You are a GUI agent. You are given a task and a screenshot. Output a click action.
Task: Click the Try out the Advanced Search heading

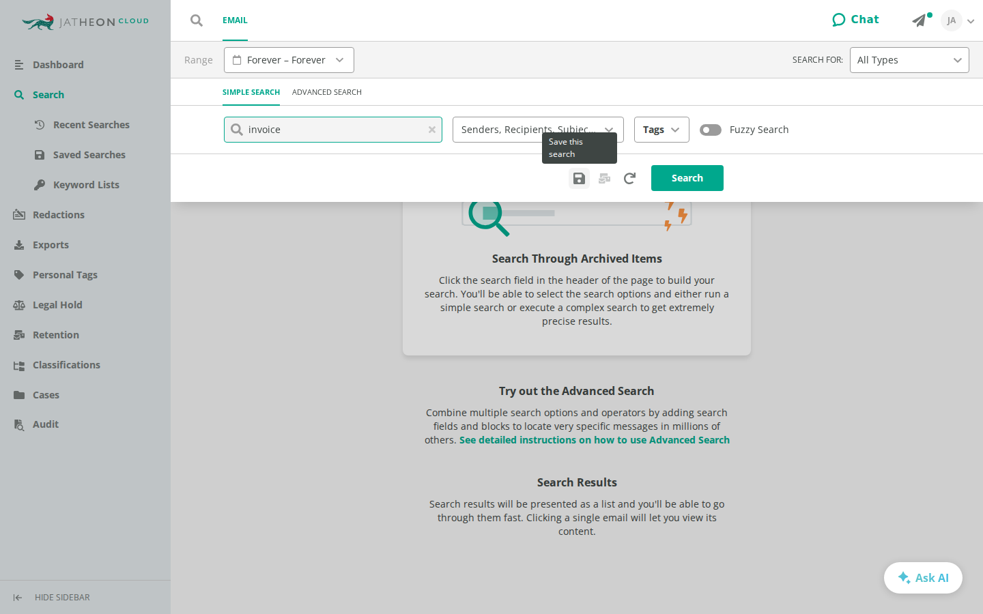577,391
